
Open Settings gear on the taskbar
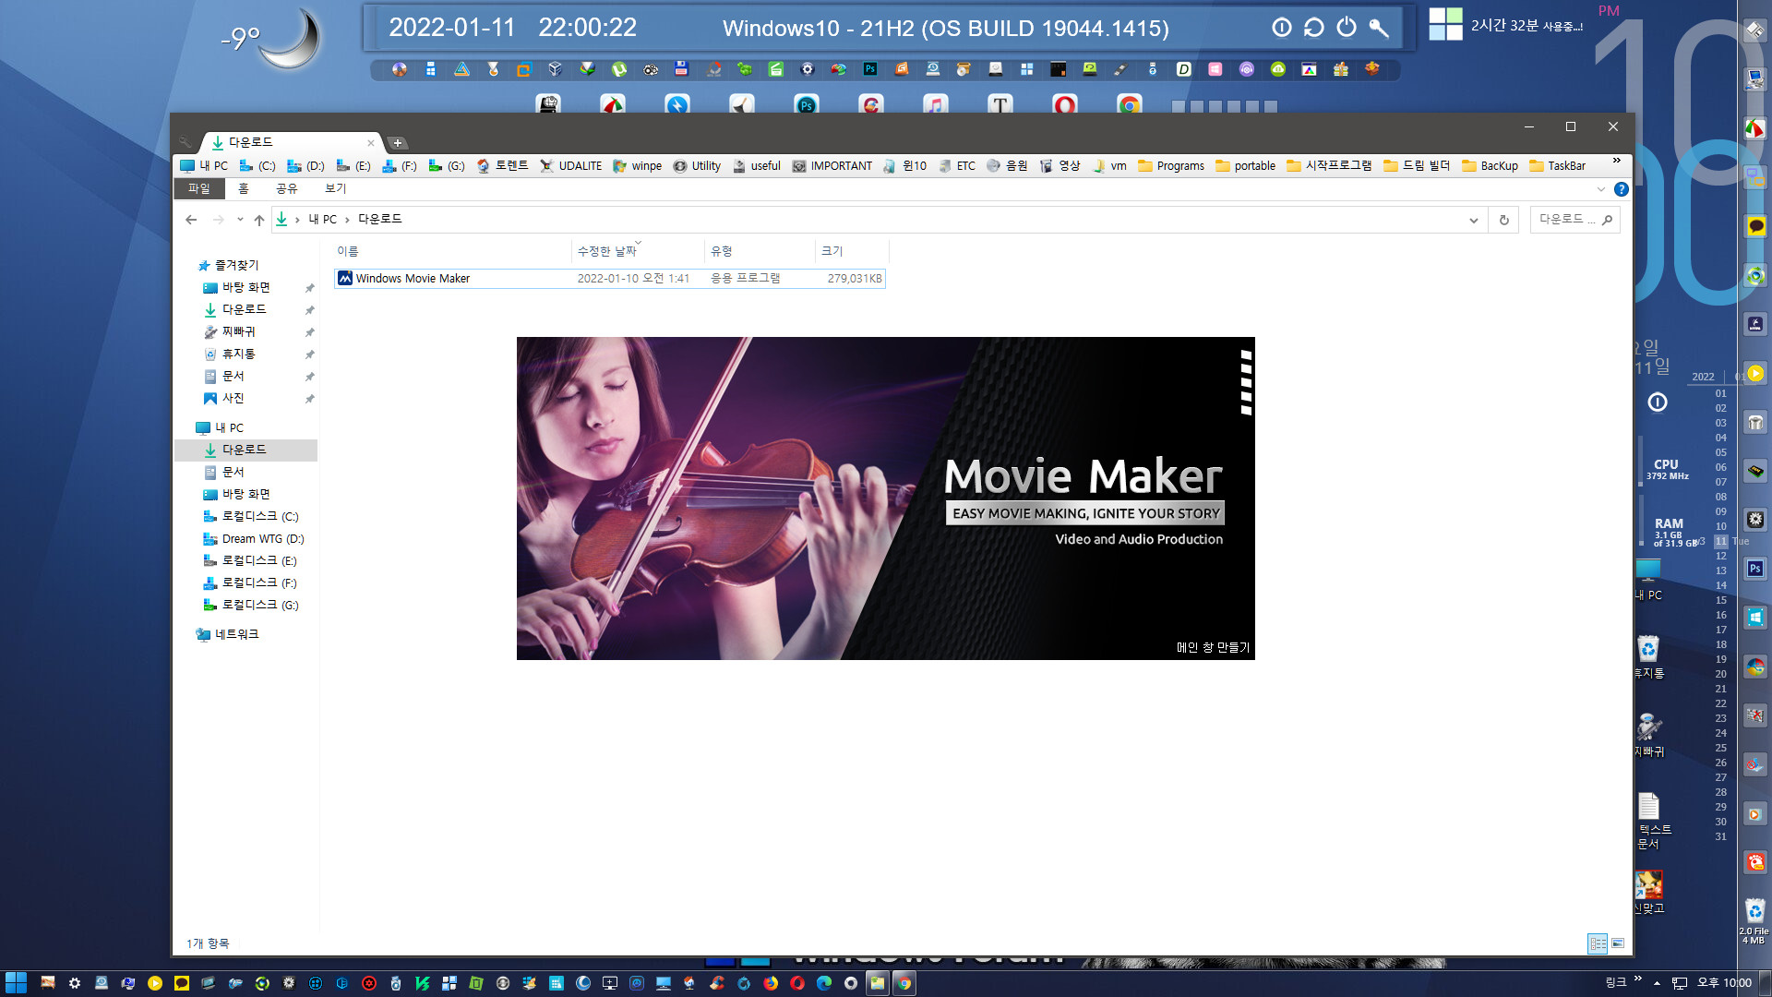(75, 983)
